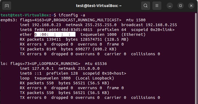The image size is (198, 104).
Task: Open the hamburger main menu
Action: [x=157, y=6]
